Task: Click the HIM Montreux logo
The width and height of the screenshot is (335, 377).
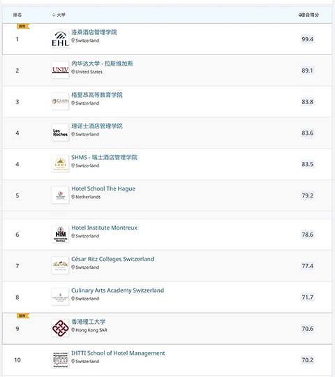Action: pos(60,234)
